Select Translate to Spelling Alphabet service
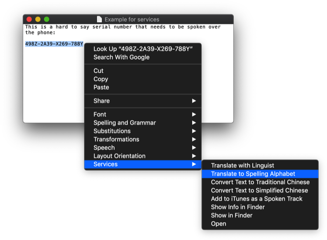Screen dimensions: 327x240 point(260,174)
